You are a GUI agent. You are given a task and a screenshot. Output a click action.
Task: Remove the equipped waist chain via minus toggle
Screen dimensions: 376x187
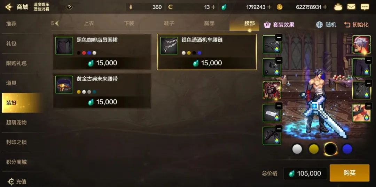coord(369,83)
